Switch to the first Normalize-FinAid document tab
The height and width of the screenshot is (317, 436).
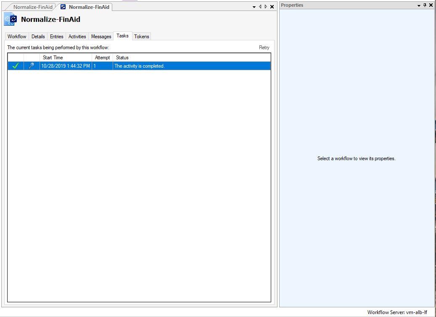click(33, 7)
